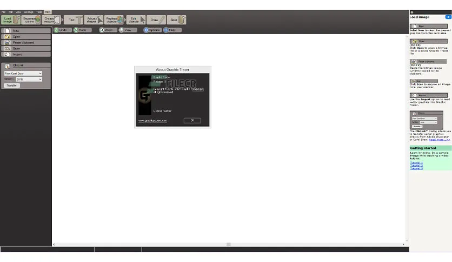Viewport: 452px width, 262px height.
Task: Open the Tutorial 3 link
Action: (x=416, y=168)
